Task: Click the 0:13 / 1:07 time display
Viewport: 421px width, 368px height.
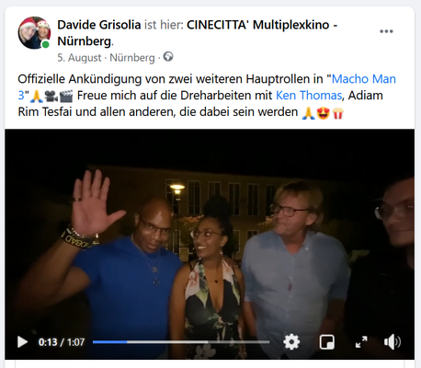Action: (62, 342)
